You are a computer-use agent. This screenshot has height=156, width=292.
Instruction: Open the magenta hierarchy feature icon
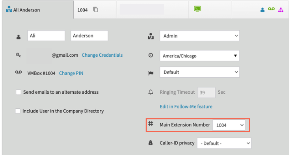[x=281, y=10]
